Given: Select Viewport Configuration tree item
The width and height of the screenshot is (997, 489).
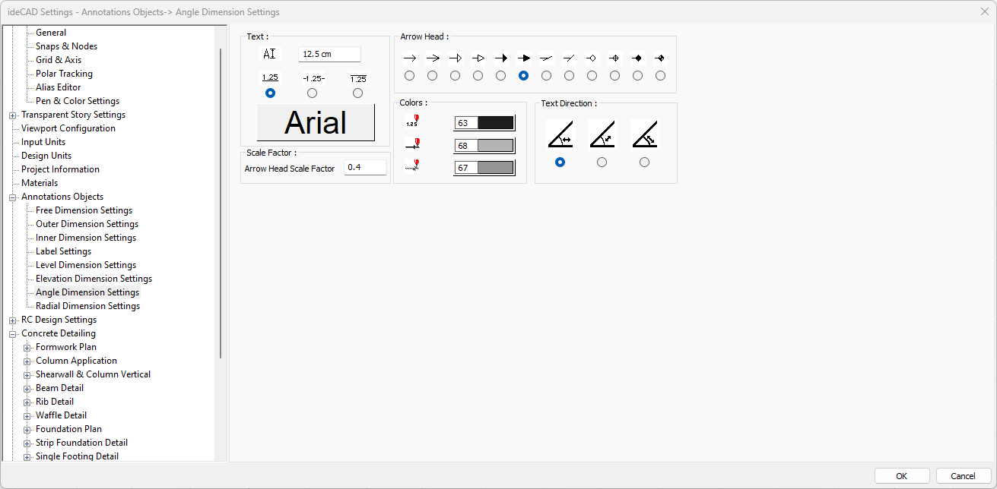Looking at the screenshot, I should [68, 128].
